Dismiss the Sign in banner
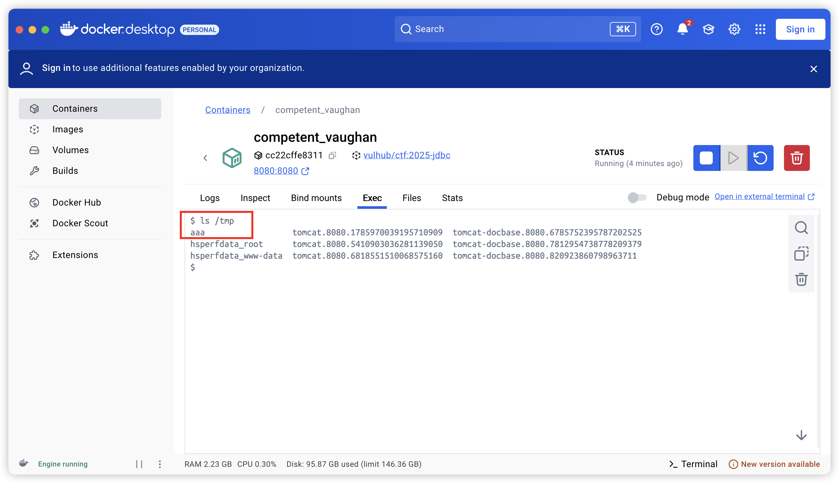839x483 pixels. click(813, 69)
